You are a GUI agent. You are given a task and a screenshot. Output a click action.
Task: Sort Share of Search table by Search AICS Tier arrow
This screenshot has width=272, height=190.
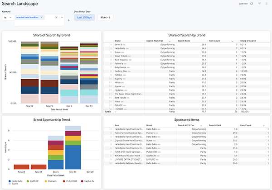[170, 41]
